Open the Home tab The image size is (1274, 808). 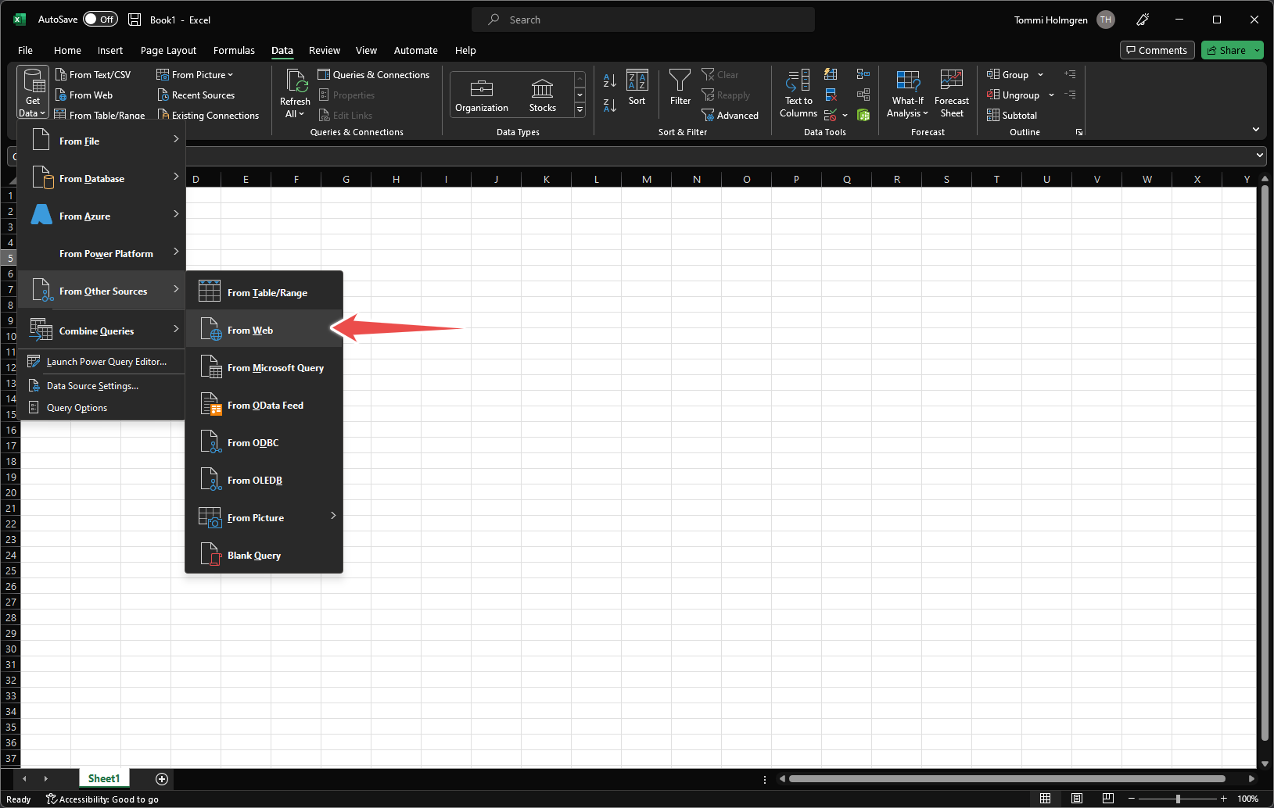(x=67, y=50)
